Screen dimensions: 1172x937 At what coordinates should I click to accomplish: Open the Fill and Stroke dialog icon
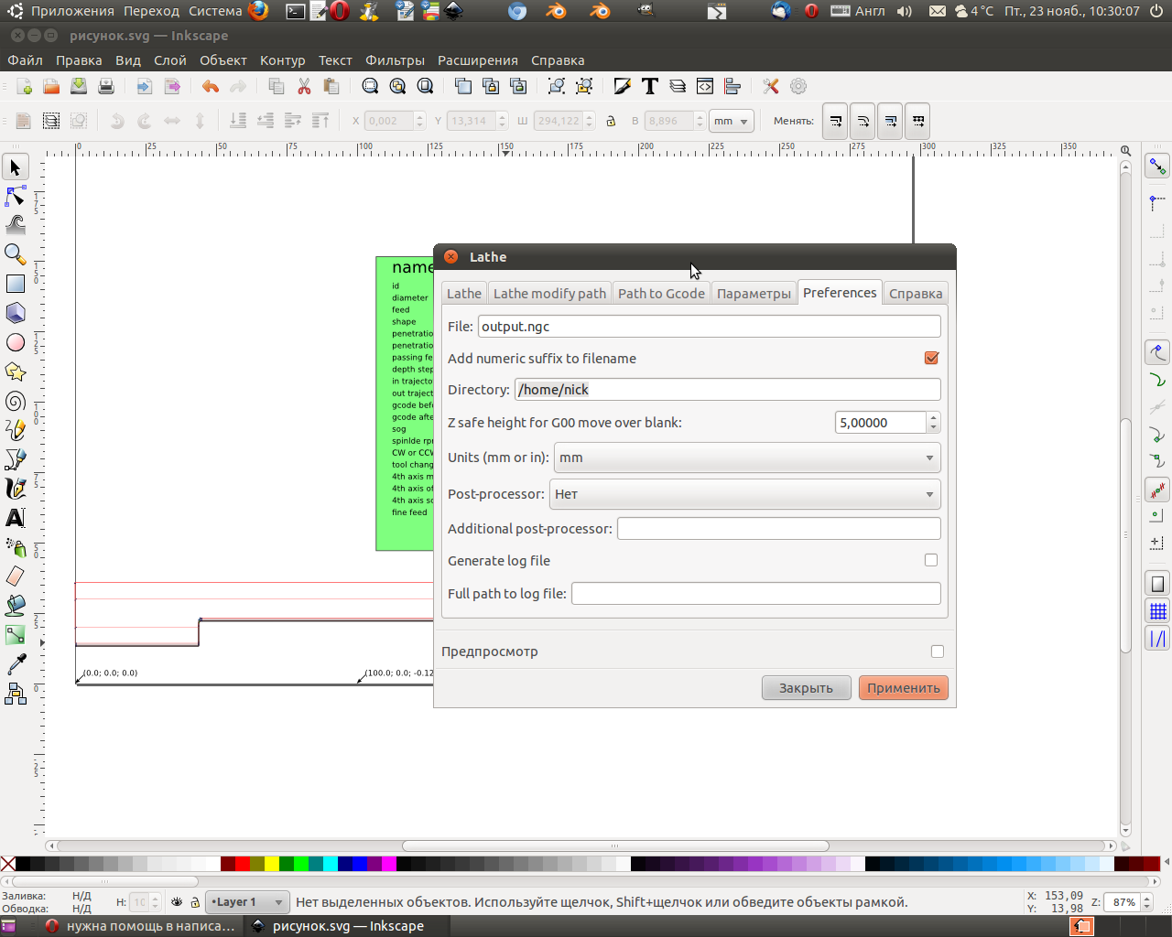(623, 86)
